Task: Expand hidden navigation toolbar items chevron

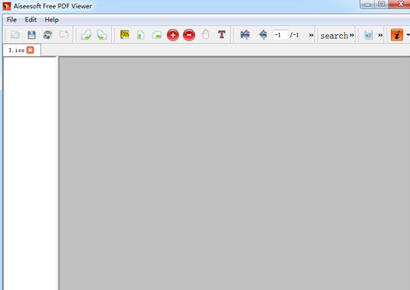Action: pyautogui.click(x=311, y=35)
